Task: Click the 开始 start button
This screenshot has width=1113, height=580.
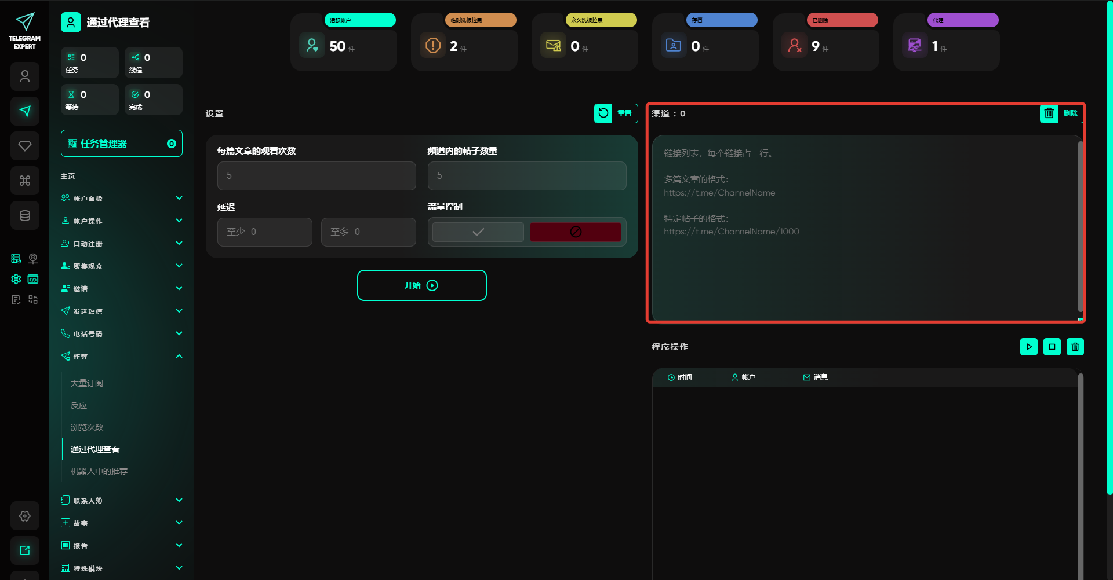Action: pyautogui.click(x=421, y=285)
